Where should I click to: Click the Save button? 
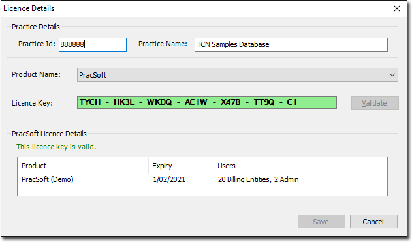tap(321, 222)
